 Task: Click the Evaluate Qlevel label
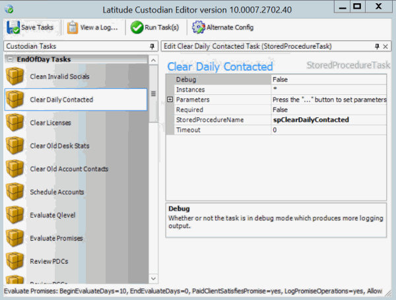click(53, 215)
